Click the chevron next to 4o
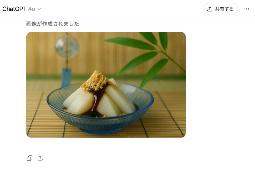Screen dimensions: 255x178 [x=39, y=9]
